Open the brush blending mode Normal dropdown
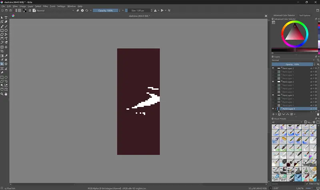 (56, 11)
